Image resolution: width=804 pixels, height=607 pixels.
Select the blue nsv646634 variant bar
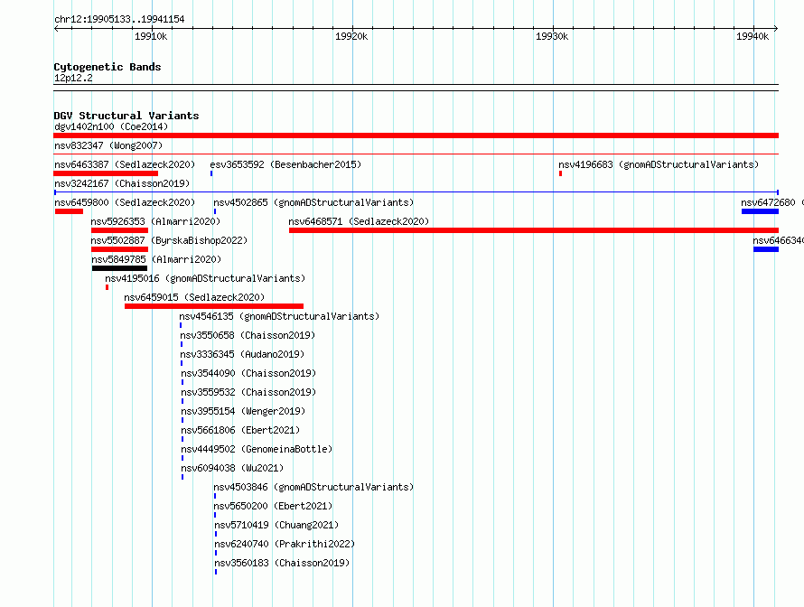point(766,249)
